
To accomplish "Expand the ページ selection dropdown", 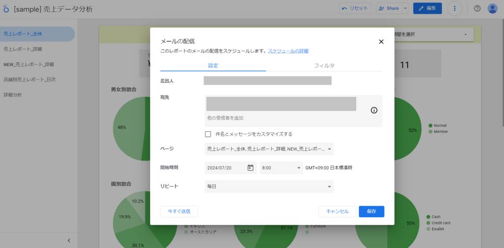I will pyautogui.click(x=269, y=149).
